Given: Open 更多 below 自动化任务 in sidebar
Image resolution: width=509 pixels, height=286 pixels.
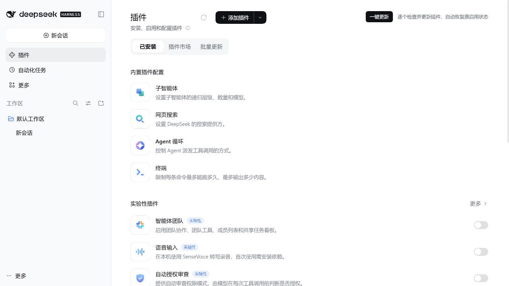Looking at the screenshot, I should tap(56, 85).
